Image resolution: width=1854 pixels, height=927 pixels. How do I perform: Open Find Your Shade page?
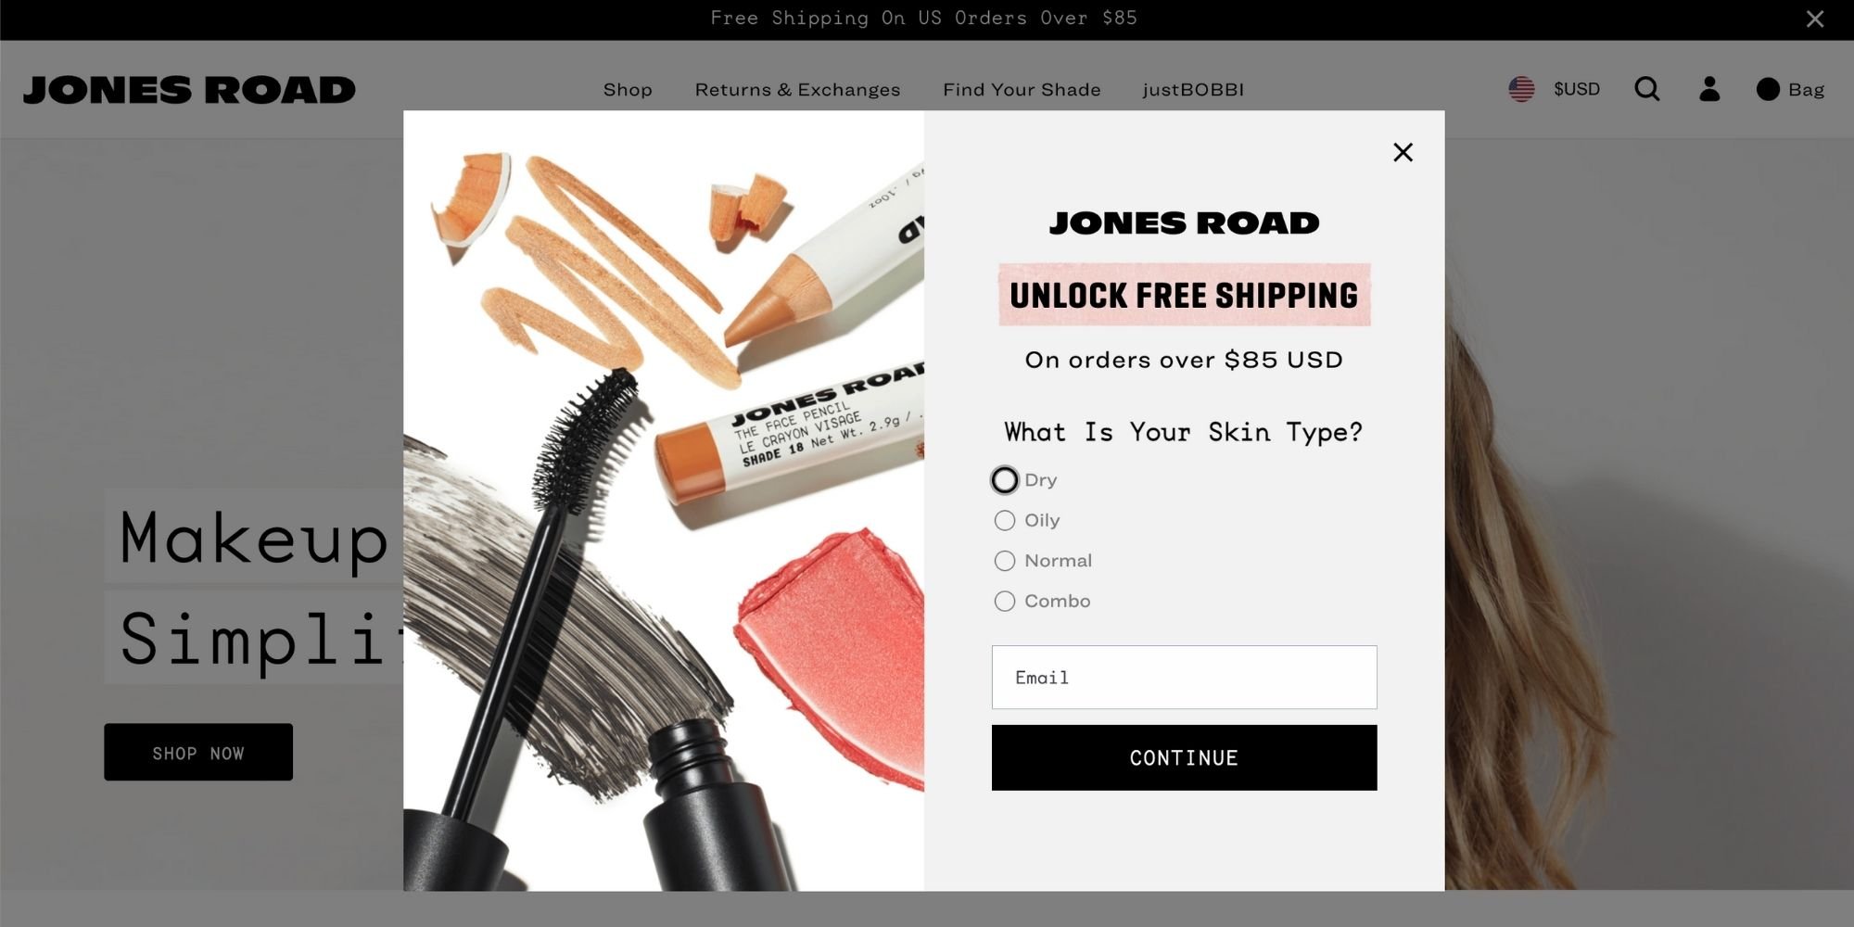click(x=1022, y=90)
